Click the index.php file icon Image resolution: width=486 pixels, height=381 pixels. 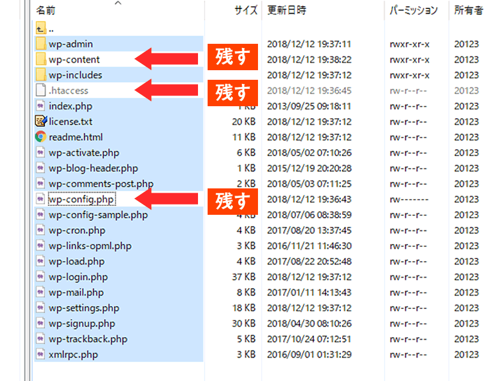41,106
